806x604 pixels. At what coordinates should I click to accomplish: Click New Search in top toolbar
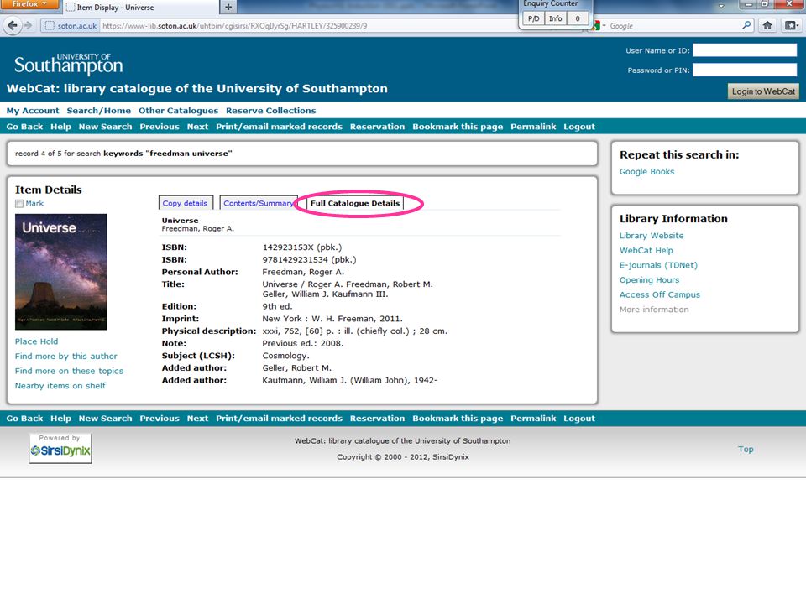pos(106,127)
